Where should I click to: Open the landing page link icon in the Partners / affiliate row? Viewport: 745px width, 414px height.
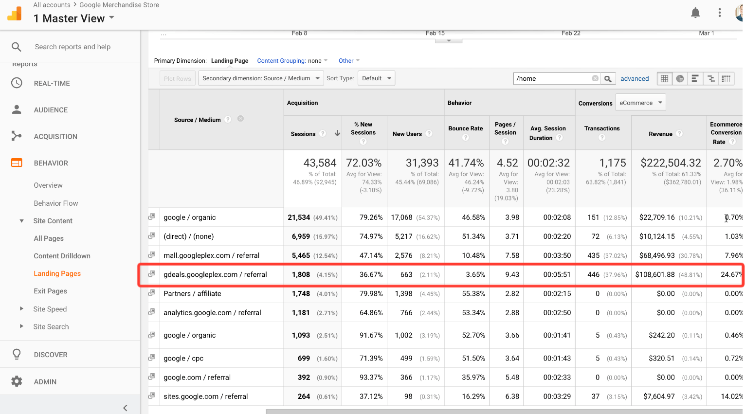tap(152, 293)
